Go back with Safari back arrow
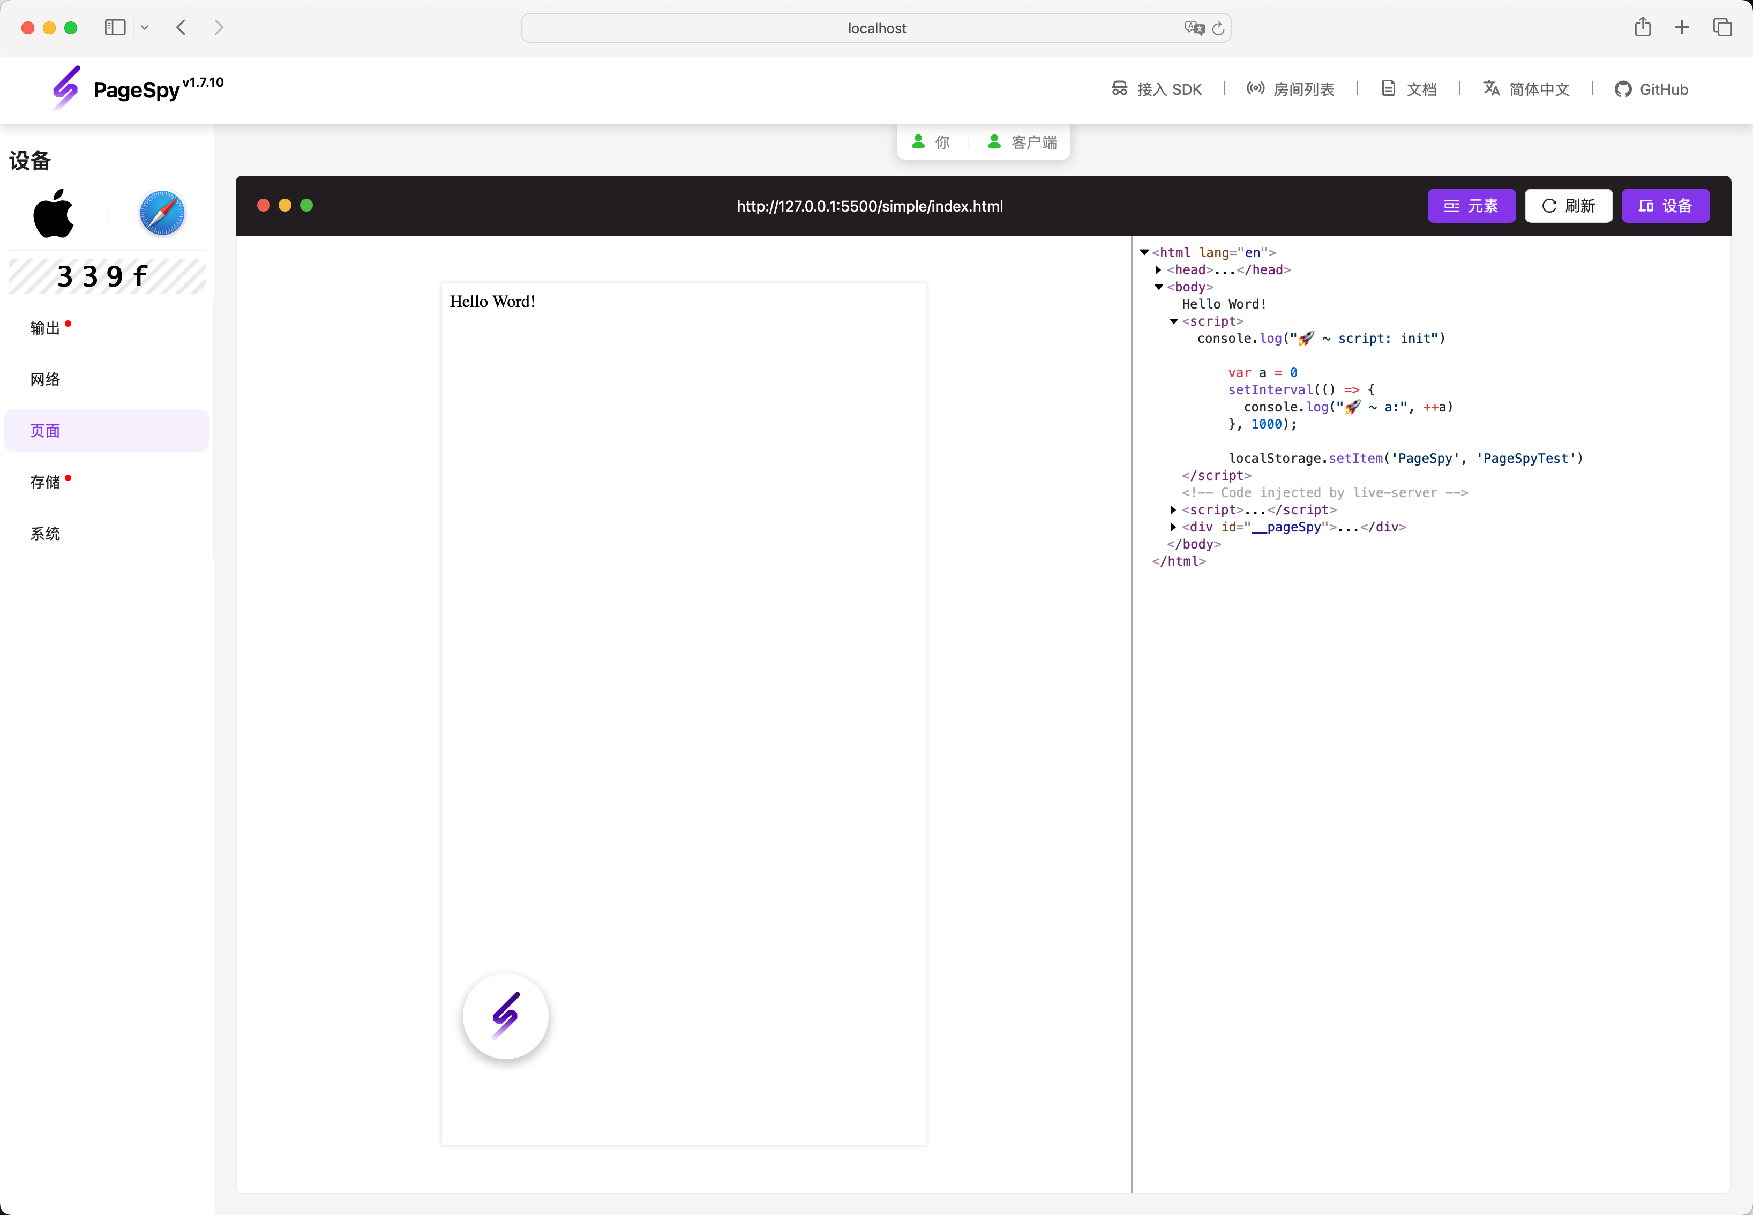1753x1215 pixels. click(181, 27)
